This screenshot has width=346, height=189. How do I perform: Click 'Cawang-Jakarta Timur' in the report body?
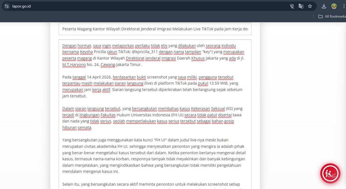point(121,65)
